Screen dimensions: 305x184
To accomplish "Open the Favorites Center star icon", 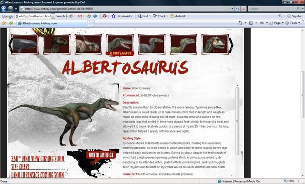I will [x=4, y=23].
